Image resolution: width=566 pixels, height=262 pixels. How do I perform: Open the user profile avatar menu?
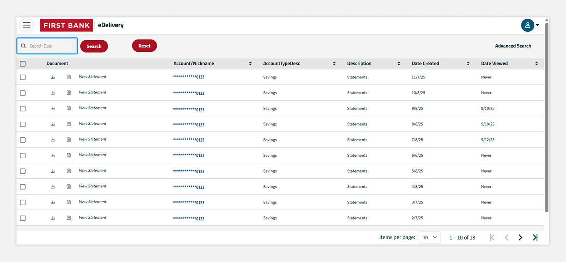click(x=528, y=25)
